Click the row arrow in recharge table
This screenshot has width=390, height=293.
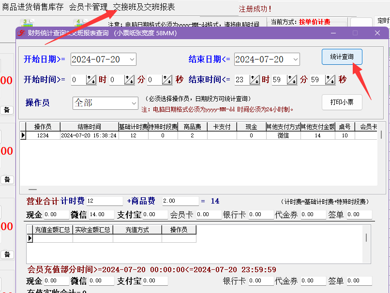pyautogui.click(x=30, y=238)
